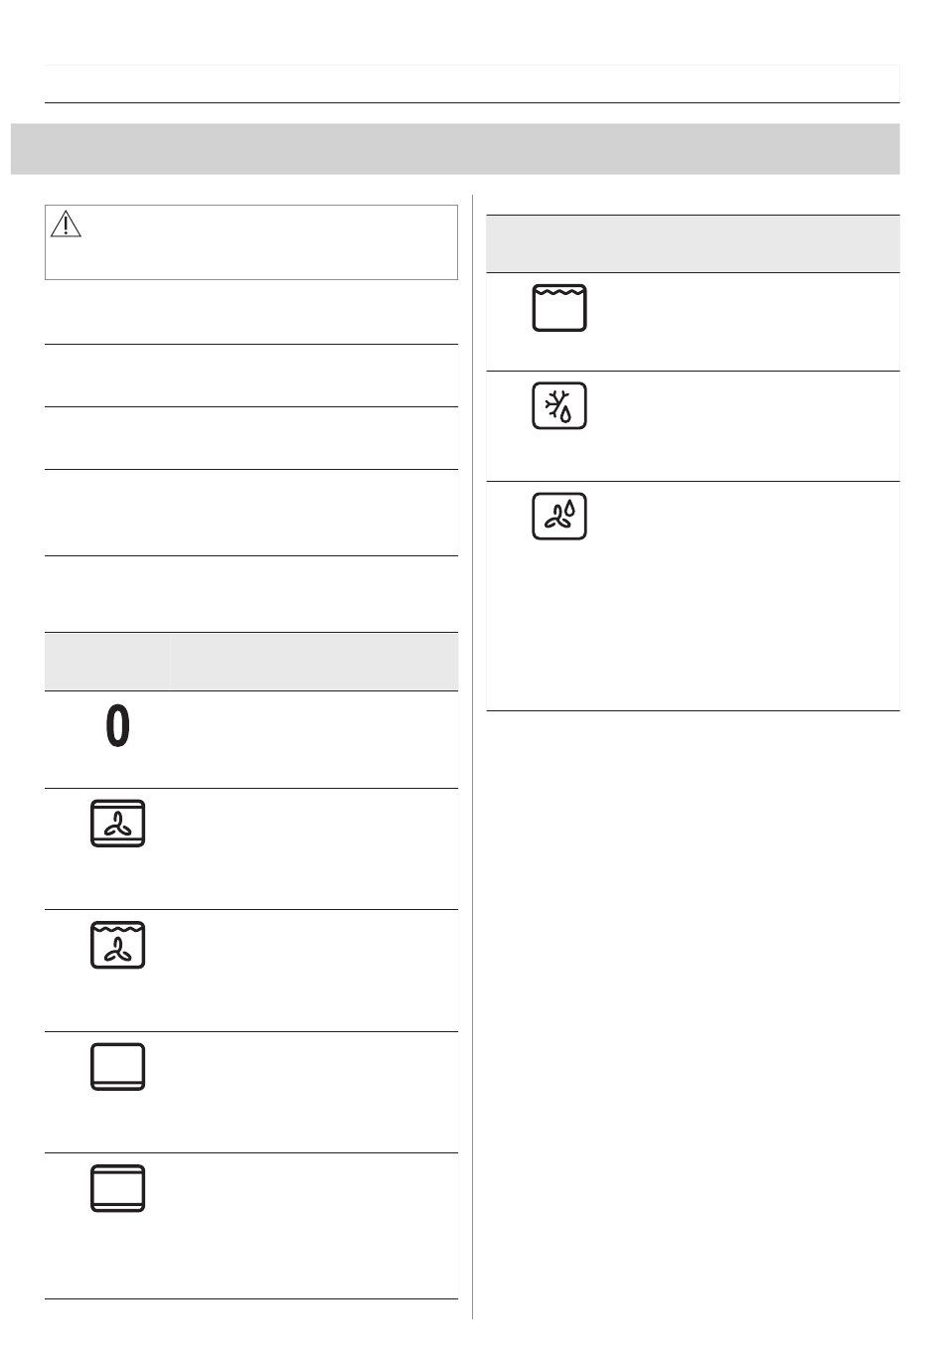Choose the fan-only oven function icon
The height and width of the screenshot is (1365, 944).
(x=117, y=823)
